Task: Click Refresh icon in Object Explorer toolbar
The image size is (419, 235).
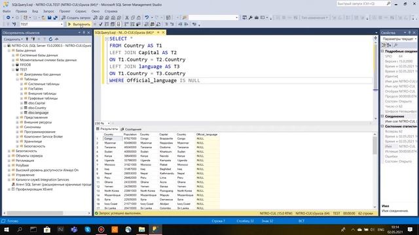Action: pos(50,39)
